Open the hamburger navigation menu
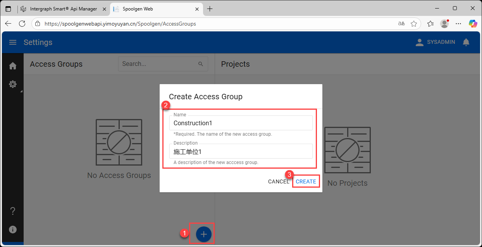The image size is (482, 247). pos(13,42)
